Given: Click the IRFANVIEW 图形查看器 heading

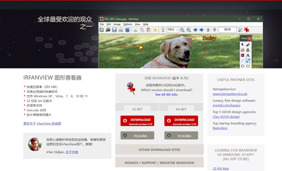Looking at the screenshot, I should 52,78.
